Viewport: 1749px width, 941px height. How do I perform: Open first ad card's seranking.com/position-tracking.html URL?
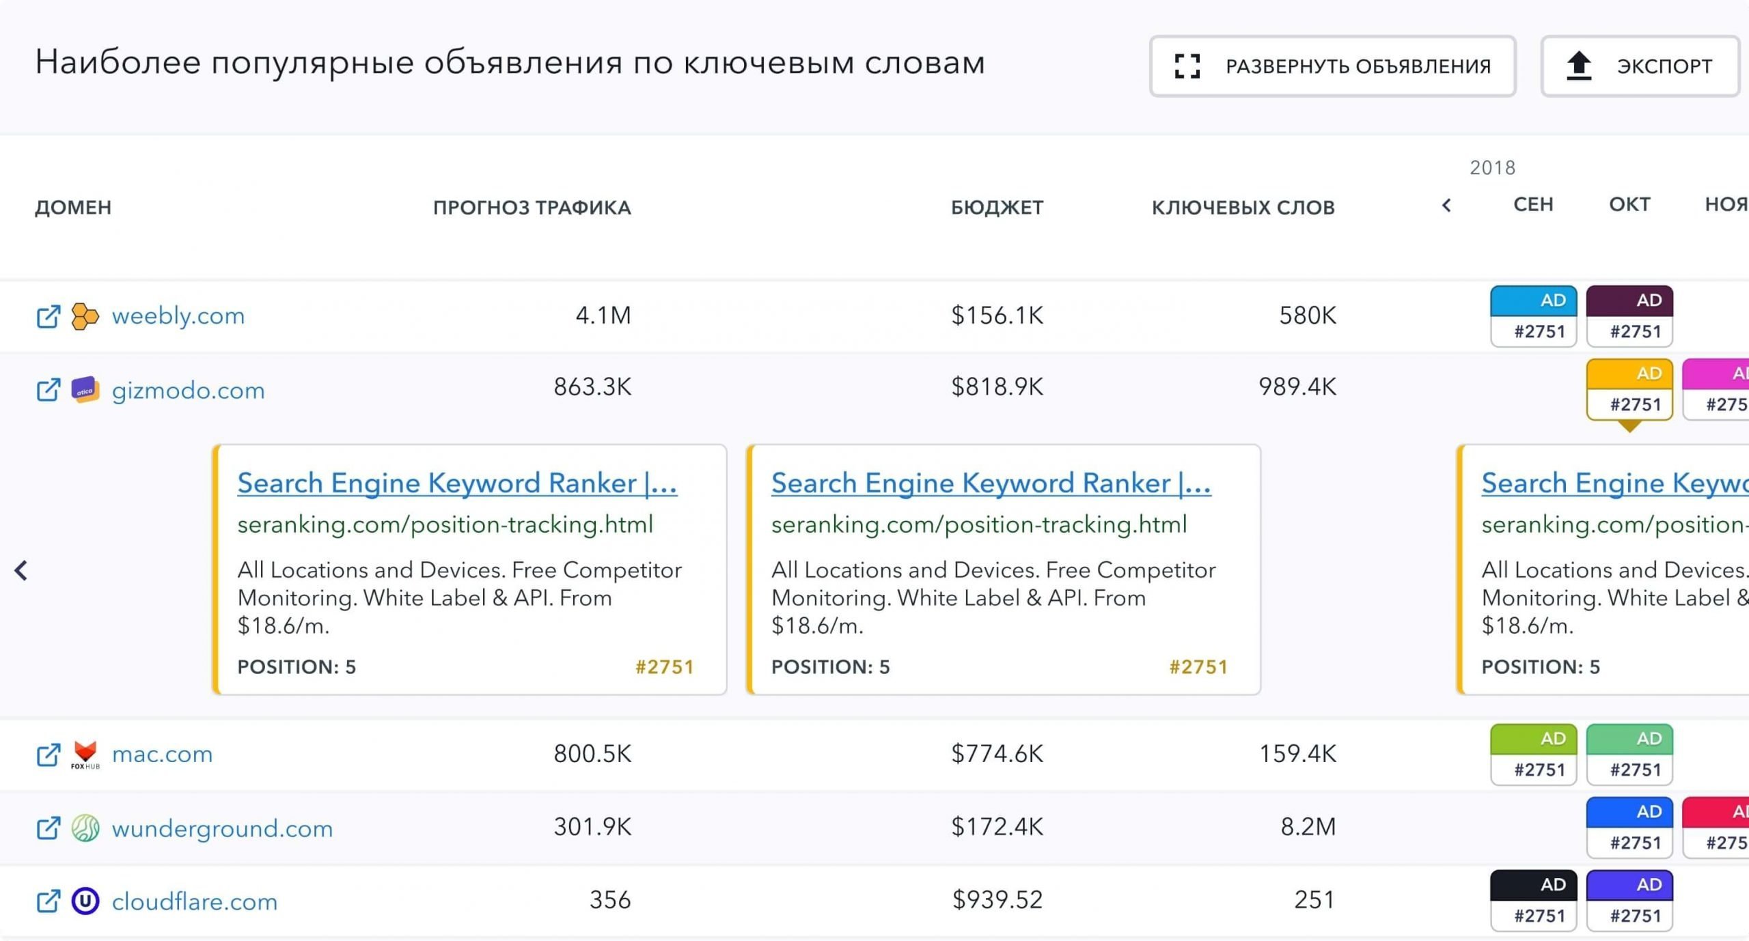[x=445, y=524]
